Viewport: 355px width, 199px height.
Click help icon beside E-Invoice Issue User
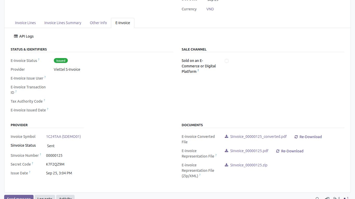click(x=45, y=77)
